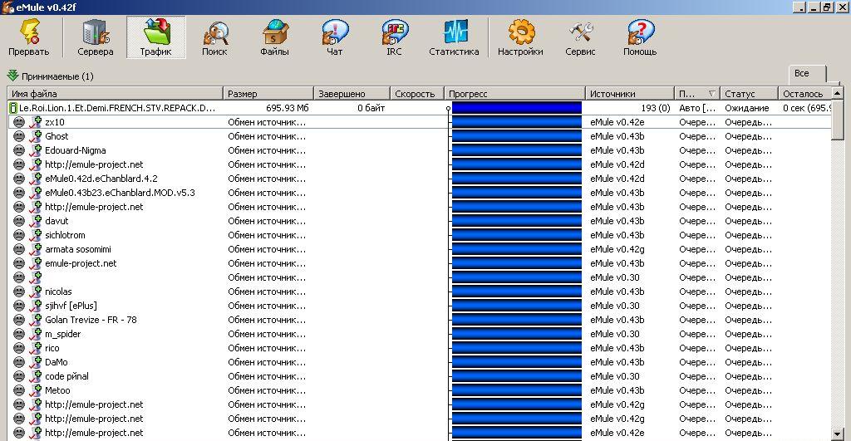Open the Файлы shared files icon

(274, 37)
